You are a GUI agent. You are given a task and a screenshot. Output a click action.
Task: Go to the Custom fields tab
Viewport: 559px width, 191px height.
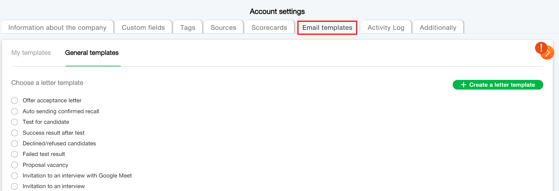tap(143, 27)
